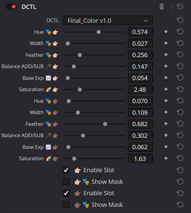Select the Width value field showing 0.109
Image resolution: width=191 pixels, height=213 pixels.
[140, 113]
